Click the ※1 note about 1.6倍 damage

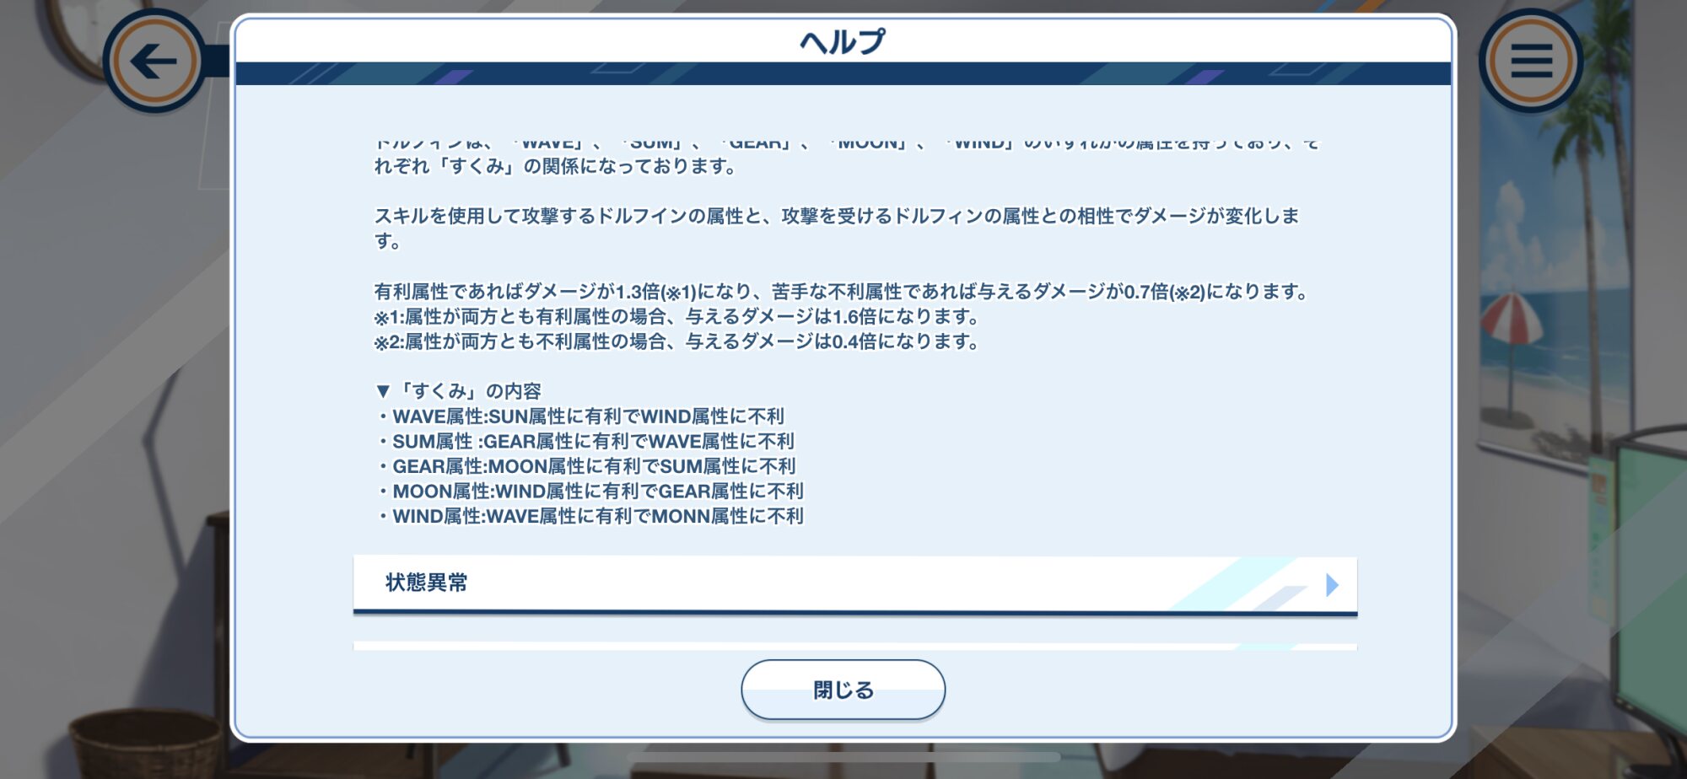[676, 317]
